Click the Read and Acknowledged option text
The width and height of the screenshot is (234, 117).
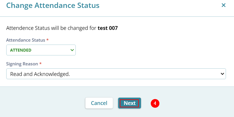click(x=40, y=74)
